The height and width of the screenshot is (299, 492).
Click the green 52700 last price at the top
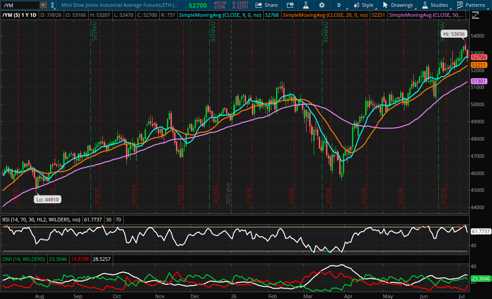[x=198, y=5]
